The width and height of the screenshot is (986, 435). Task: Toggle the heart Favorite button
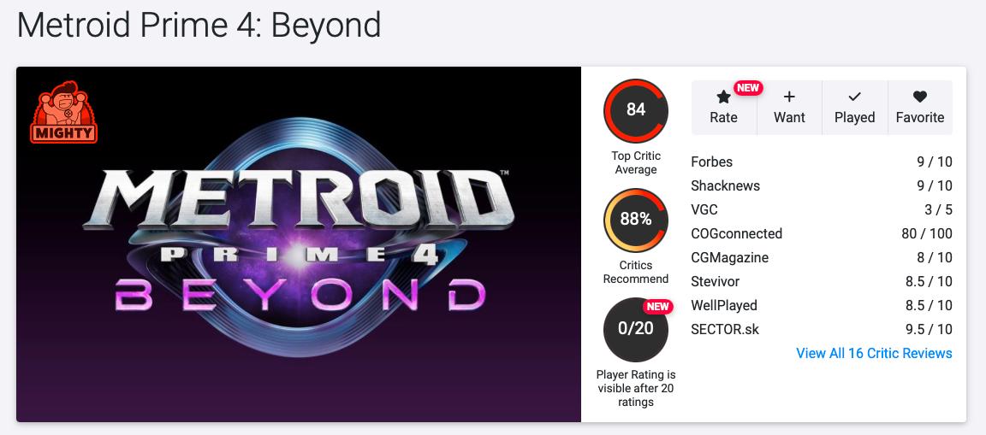point(920,97)
